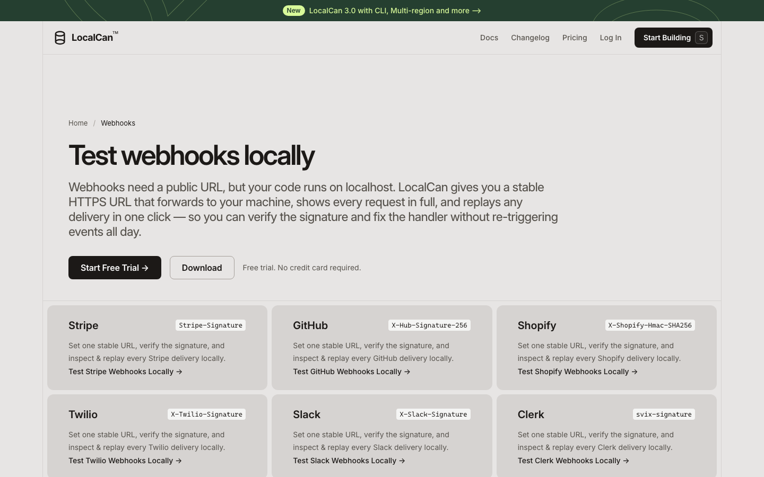Open Test GitHub Webhooks Locally link
Image resolution: width=764 pixels, height=477 pixels.
(x=352, y=372)
